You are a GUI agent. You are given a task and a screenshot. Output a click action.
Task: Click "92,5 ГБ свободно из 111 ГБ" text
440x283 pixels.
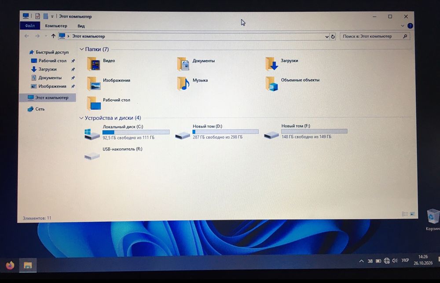pos(128,138)
